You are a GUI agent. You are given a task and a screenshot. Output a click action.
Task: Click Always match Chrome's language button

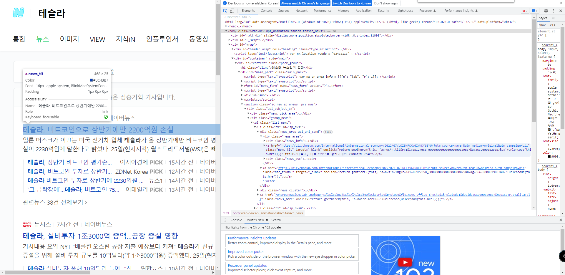click(305, 3)
